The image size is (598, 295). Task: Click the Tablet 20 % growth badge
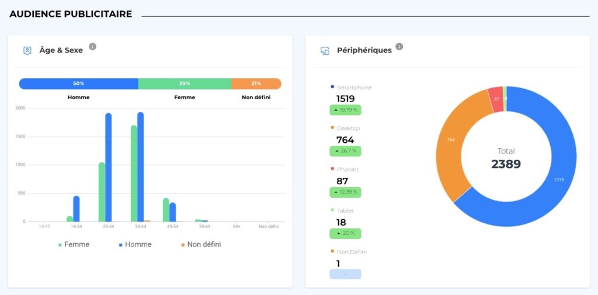tap(345, 233)
